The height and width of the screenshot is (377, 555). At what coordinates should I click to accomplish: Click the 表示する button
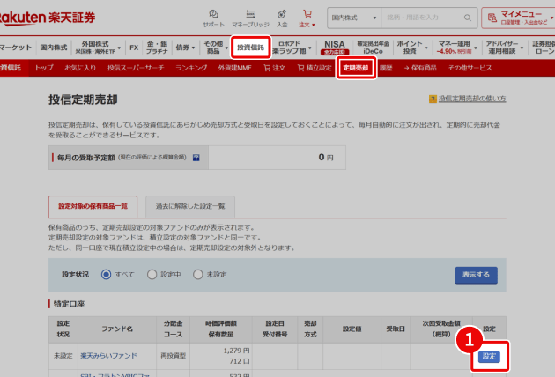pos(476,275)
